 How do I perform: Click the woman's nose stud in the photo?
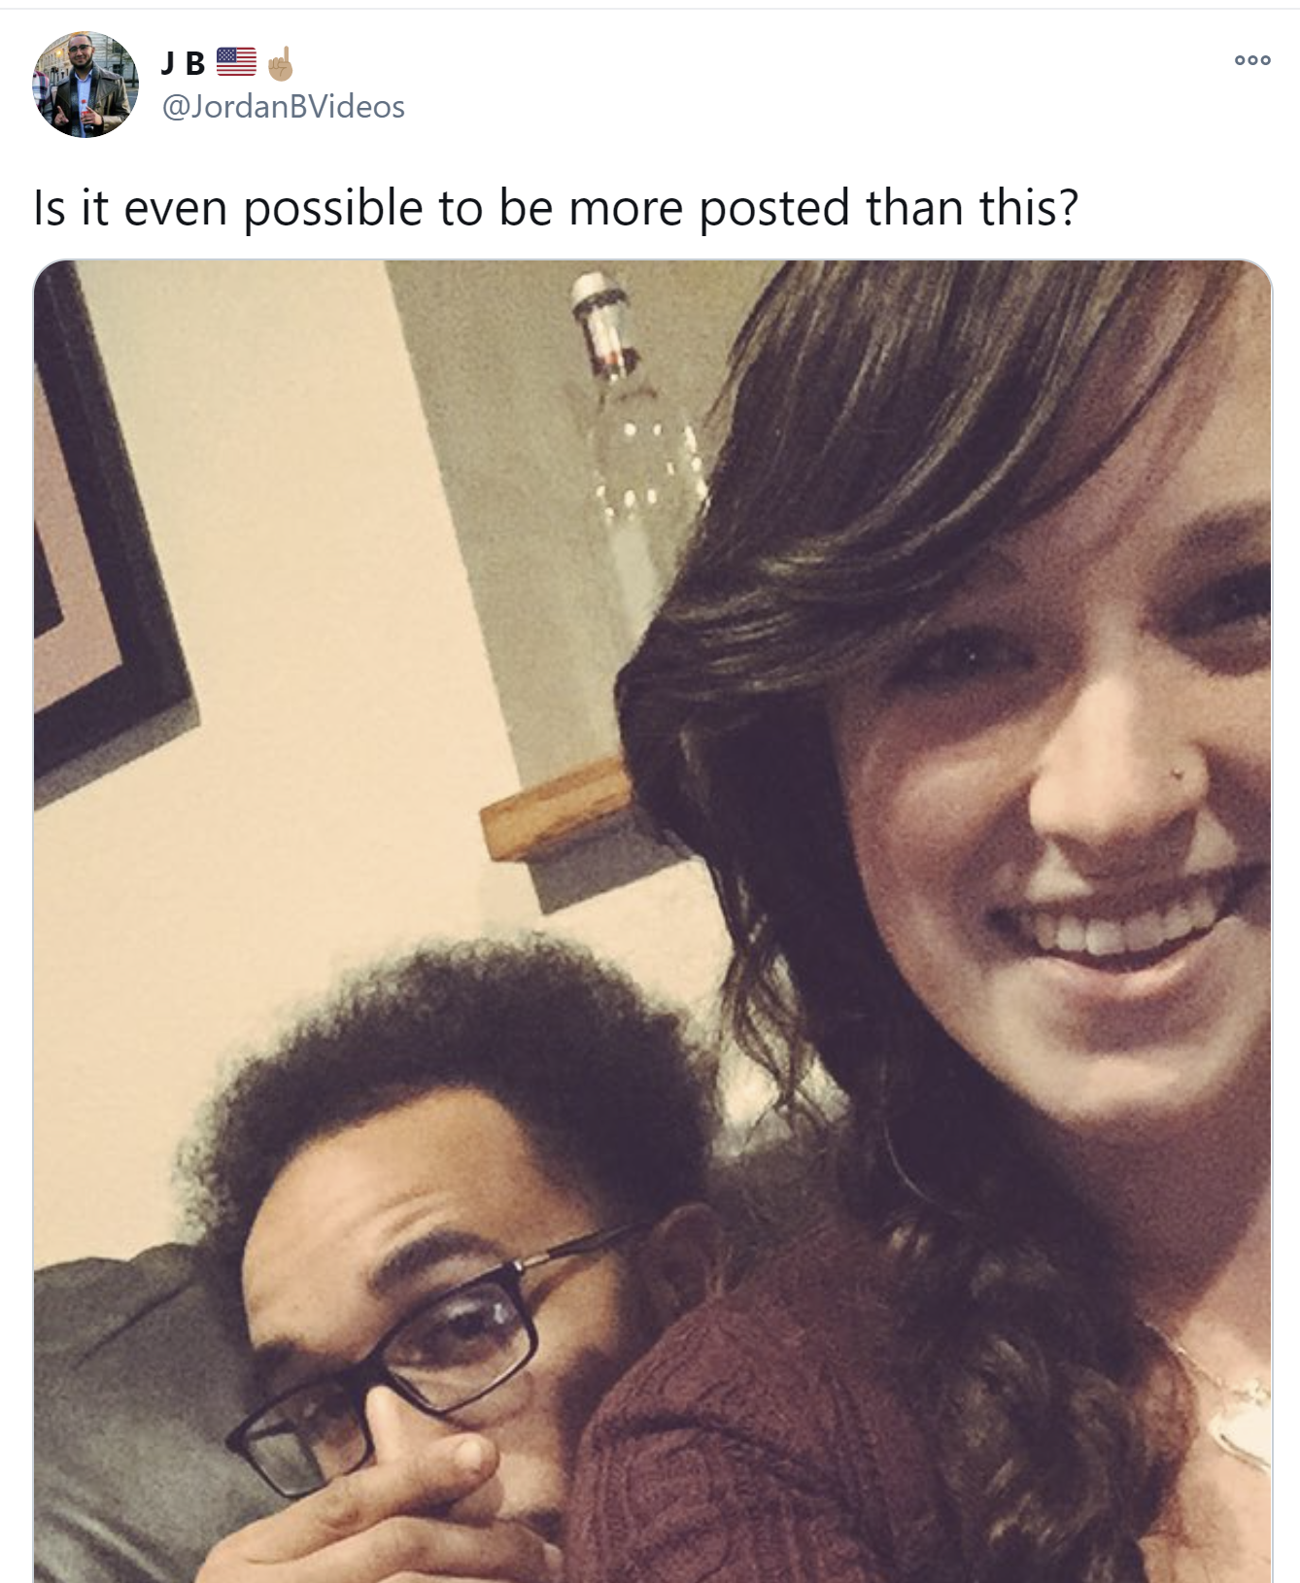pos(1178,774)
